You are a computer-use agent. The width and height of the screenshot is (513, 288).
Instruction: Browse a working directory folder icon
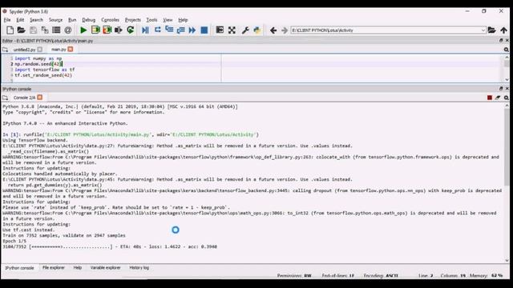tap(491, 30)
